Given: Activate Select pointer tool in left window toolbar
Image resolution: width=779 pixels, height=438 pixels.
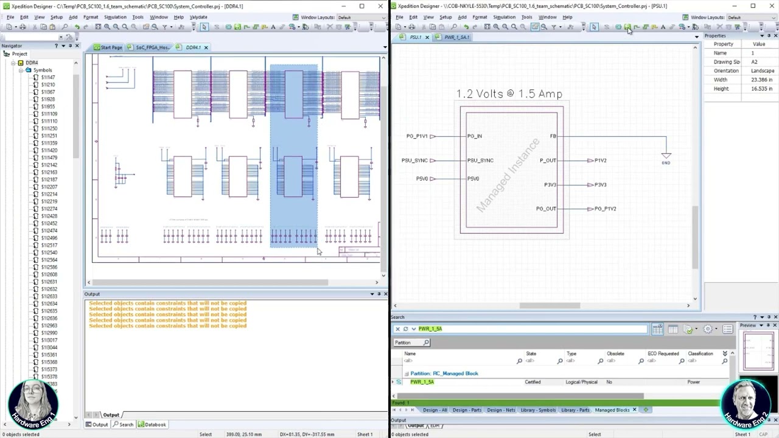Looking at the screenshot, I should (204, 27).
